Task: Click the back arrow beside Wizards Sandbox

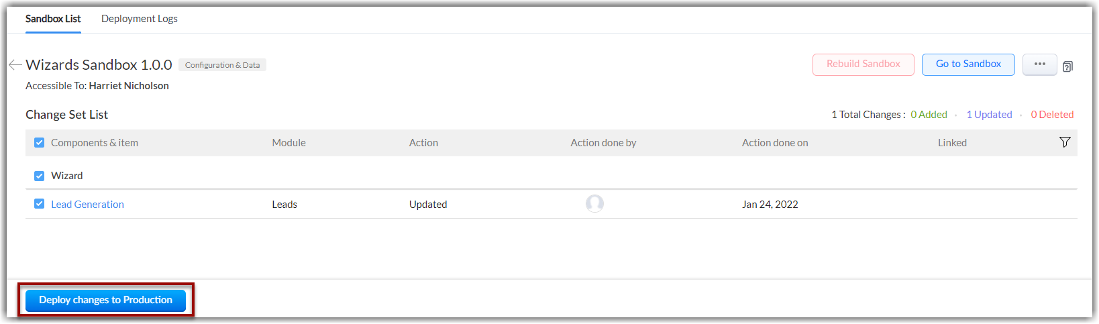Action: click(15, 64)
